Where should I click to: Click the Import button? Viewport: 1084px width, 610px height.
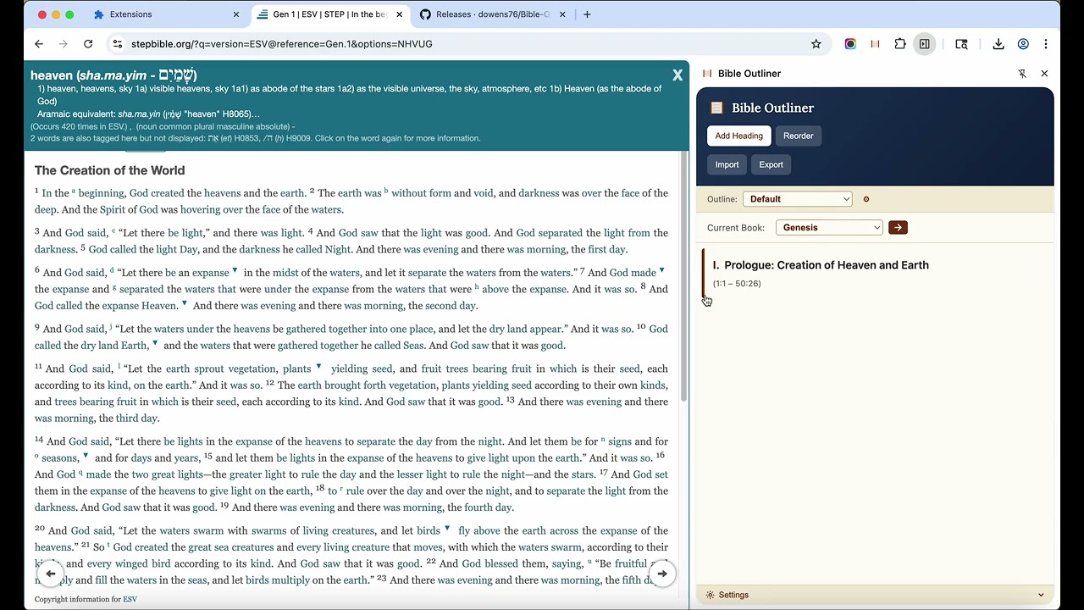[x=727, y=164]
